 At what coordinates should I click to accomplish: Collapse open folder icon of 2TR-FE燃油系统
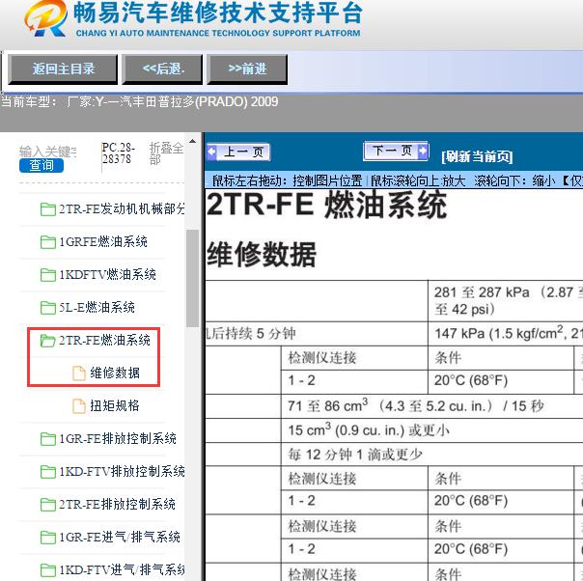[x=47, y=340]
